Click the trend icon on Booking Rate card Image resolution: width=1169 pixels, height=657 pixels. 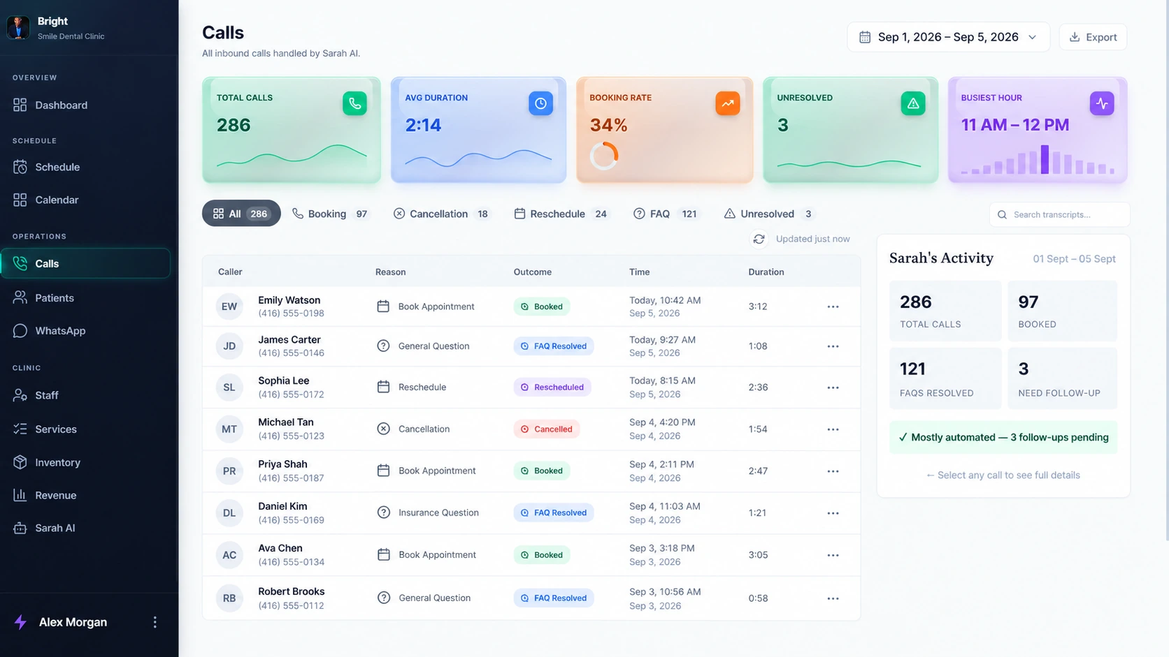727,103
